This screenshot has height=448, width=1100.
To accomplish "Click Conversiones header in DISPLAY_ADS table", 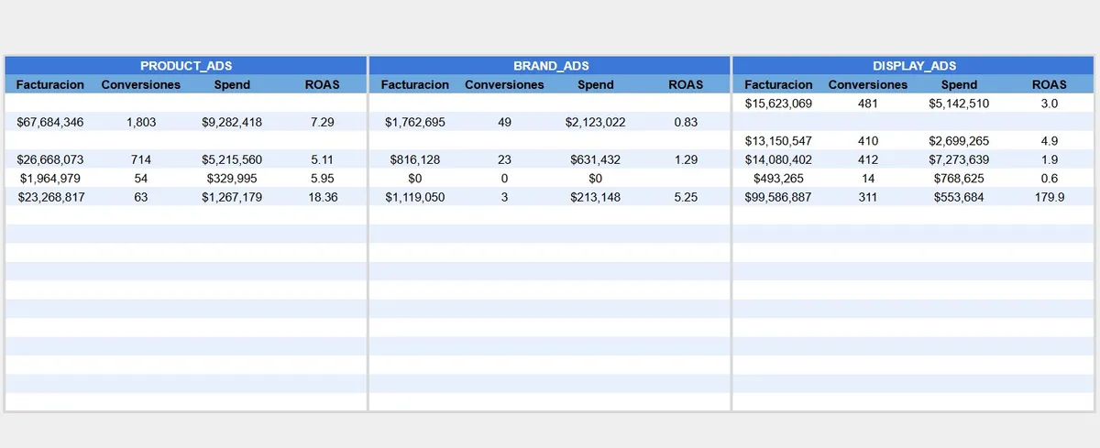I will click(x=868, y=84).
